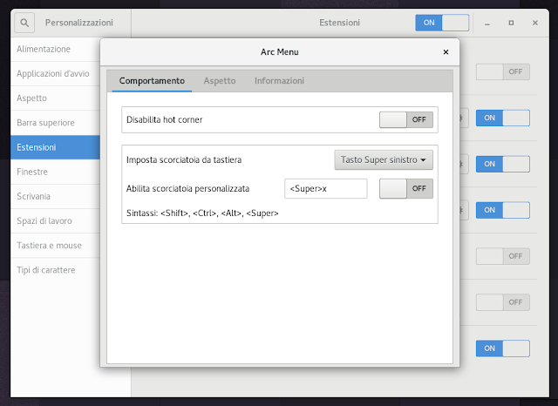
Task: Maximize the Personalizzazioni window
Action: pyautogui.click(x=511, y=23)
